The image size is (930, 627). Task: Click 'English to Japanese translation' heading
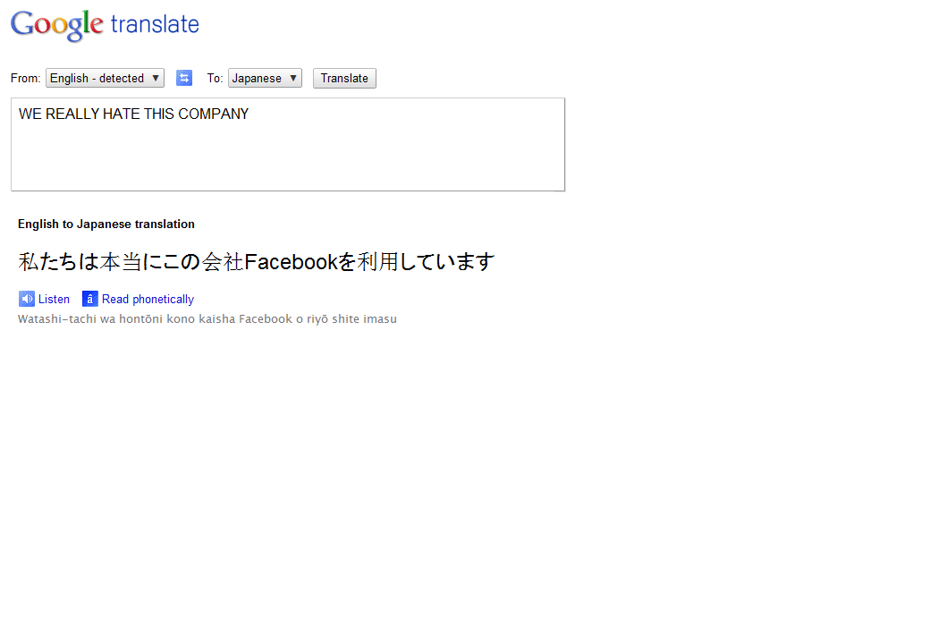click(106, 224)
